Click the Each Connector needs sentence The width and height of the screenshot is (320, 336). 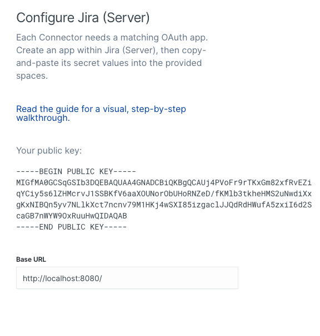click(x=112, y=38)
